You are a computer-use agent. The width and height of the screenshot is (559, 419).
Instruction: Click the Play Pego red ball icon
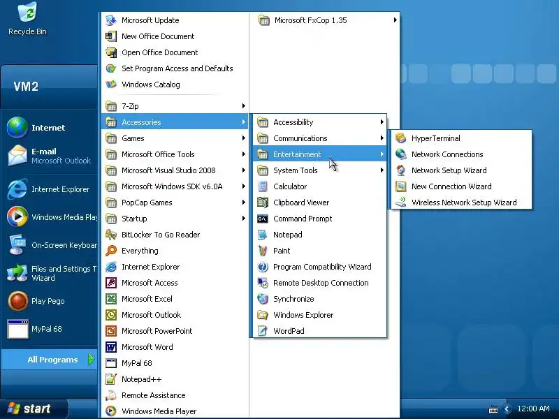(x=18, y=301)
